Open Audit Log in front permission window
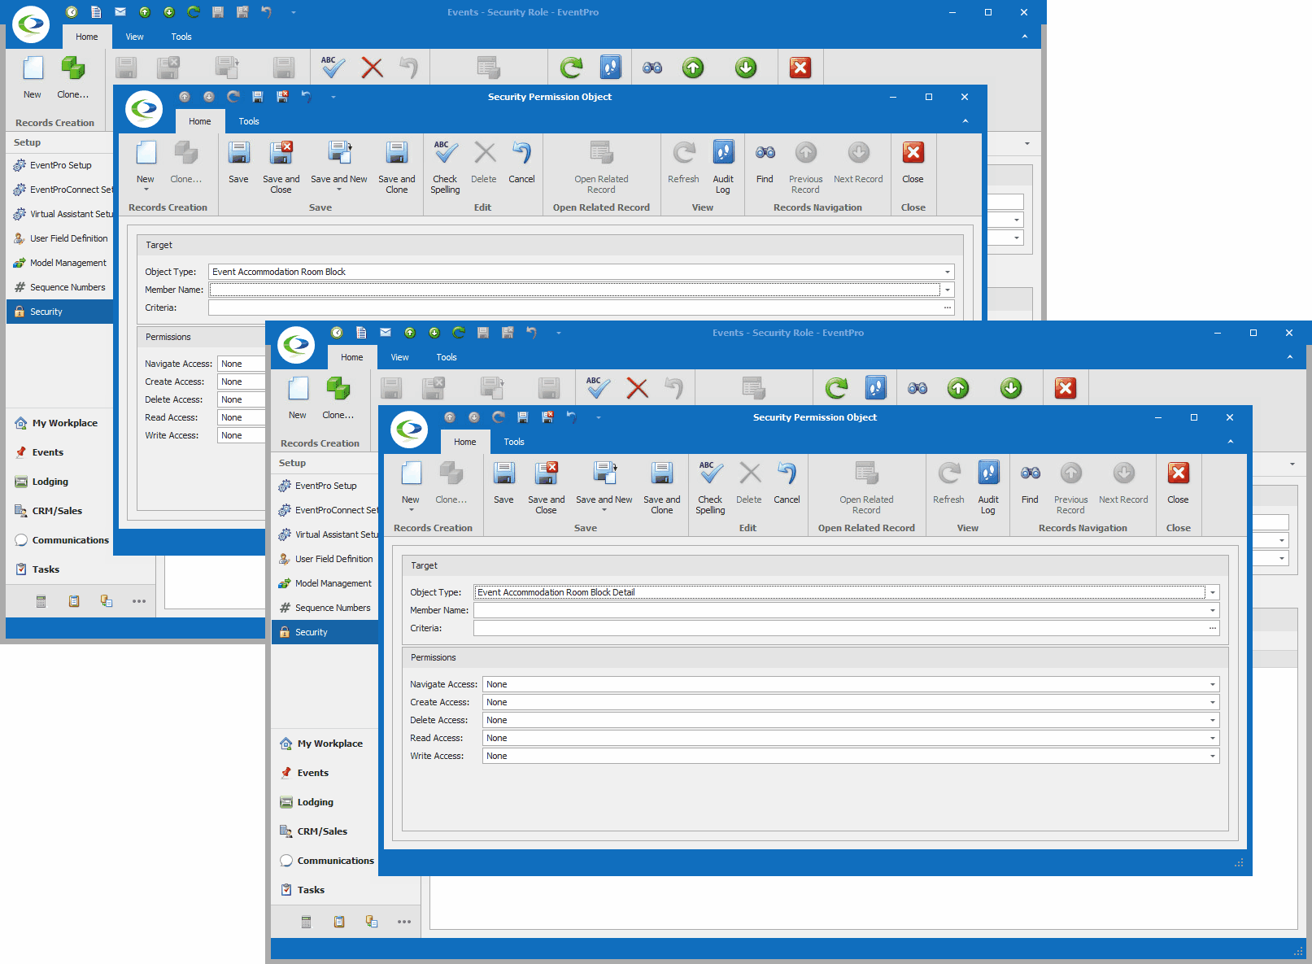 pos(988,487)
